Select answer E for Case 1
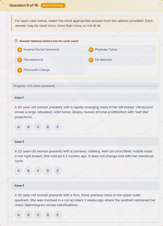 [x=58, y=127]
